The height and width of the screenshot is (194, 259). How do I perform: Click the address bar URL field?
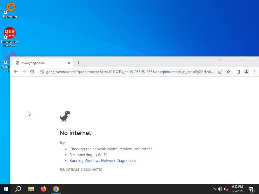[x=130, y=72]
